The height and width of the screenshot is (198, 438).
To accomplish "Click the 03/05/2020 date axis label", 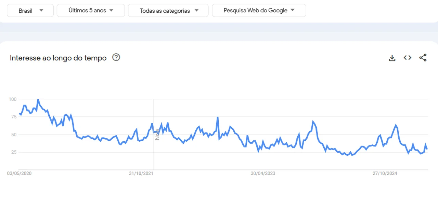I will [x=19, y=173].
